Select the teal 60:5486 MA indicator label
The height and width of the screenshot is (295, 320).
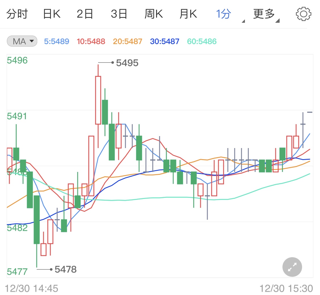[x=202, y=41]
